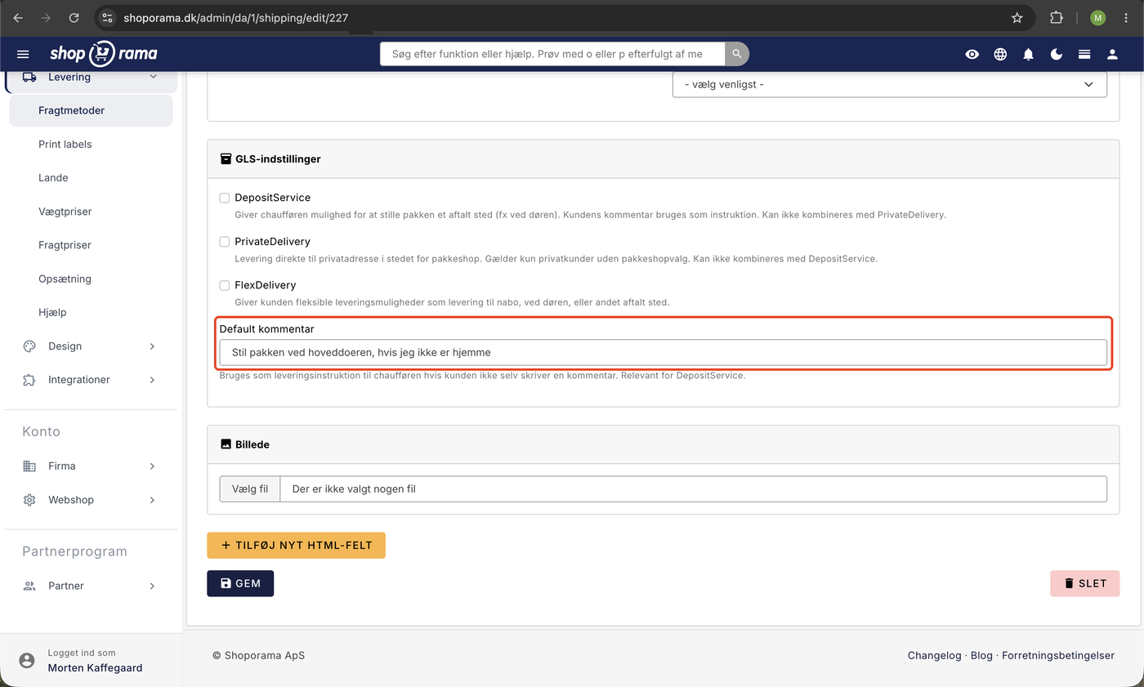Click the stacked bars icon in header
Image resolution: width=1144 pixels, height=687 pixels.
tap(1084, 54)
